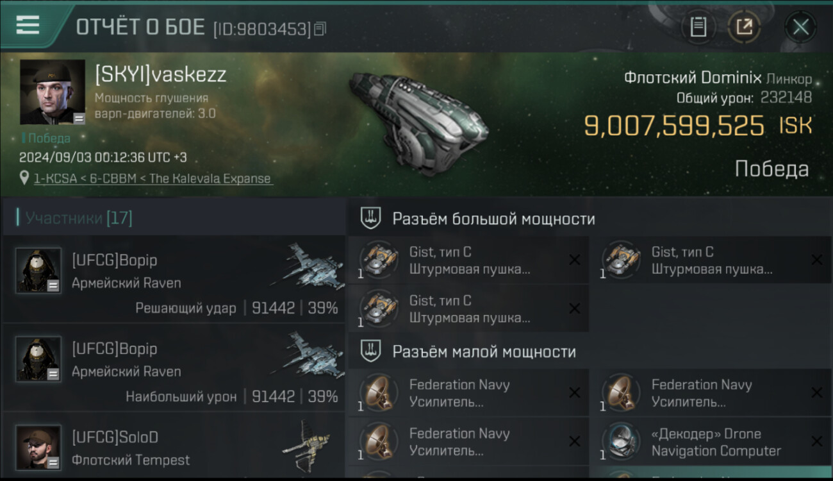Click X on «Декодер» Drone Navigation Computer
The image size is (833, 481).
coord(817,441)
